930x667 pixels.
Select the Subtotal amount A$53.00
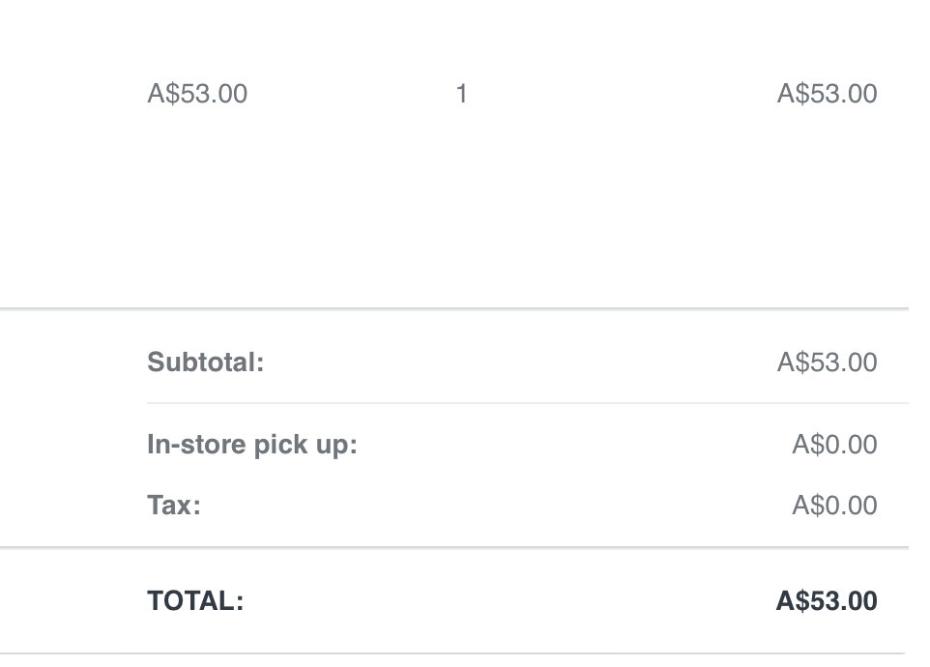[x=827, y=362]
